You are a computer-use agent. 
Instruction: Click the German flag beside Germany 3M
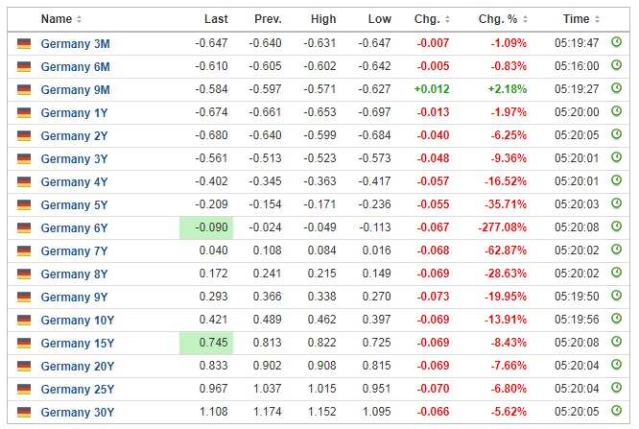(24, 43)
